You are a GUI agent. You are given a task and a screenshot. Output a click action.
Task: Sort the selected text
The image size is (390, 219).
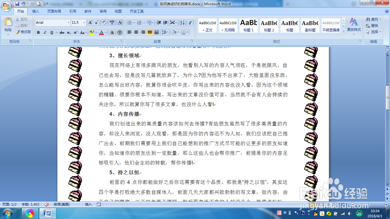[x=182, y=23]
